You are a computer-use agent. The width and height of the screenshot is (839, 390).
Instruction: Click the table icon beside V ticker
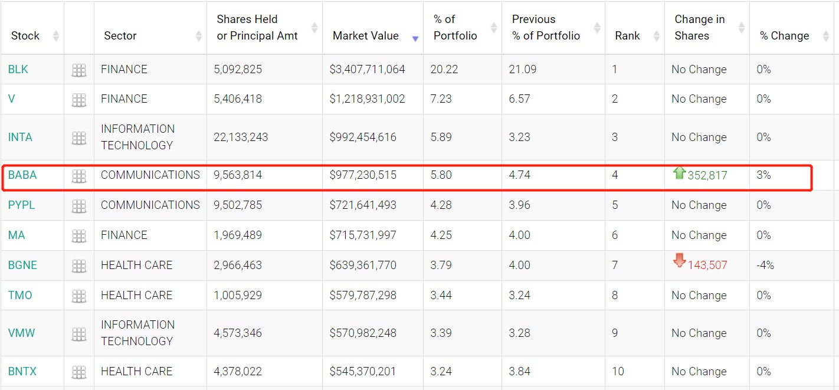tap(78, 100)
